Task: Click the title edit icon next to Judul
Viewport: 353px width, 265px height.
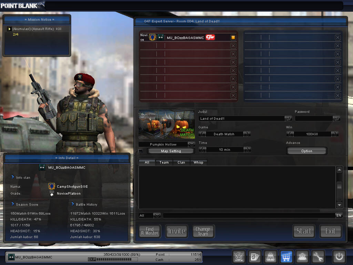Action: 288,118
